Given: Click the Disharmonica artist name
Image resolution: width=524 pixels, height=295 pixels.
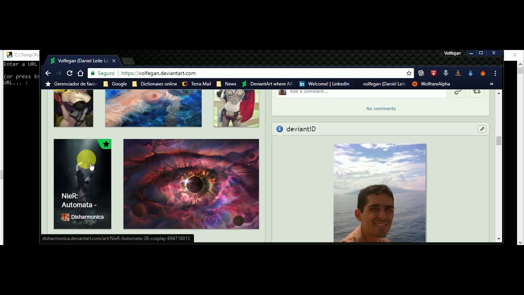Looking at the screenshot, I should click(87, 217).
